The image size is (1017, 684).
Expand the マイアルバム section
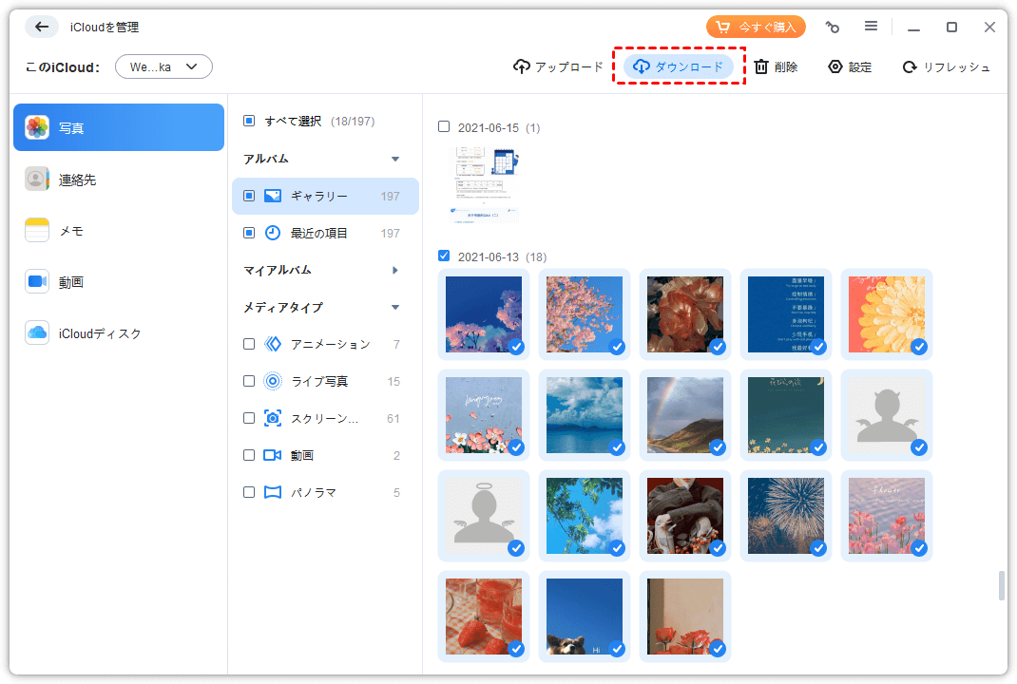coord(395,271)
